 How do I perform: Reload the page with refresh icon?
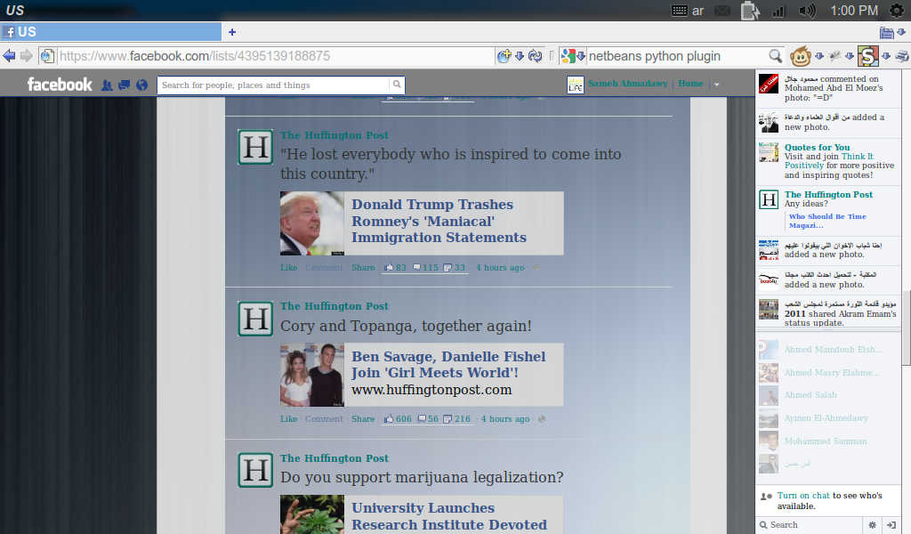(535, 56)
